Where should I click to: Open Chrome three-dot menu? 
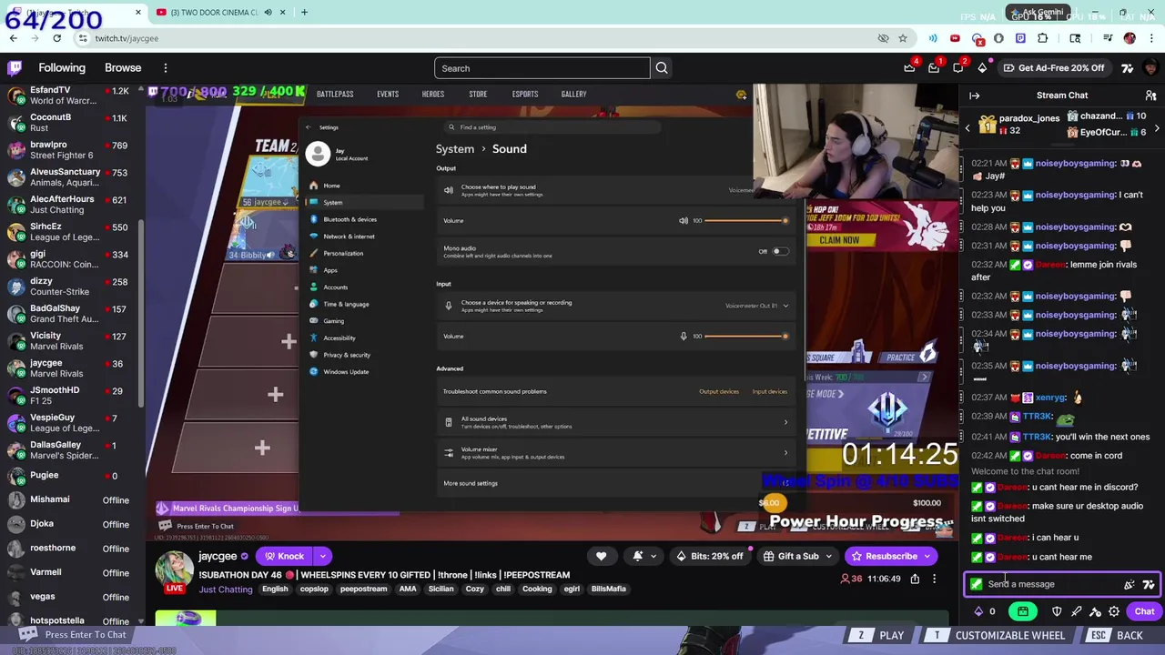(x=1151, y=38)
